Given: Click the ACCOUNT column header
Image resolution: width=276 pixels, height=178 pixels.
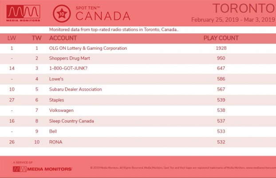Looking at the screenshot, I should pos(63,38).
